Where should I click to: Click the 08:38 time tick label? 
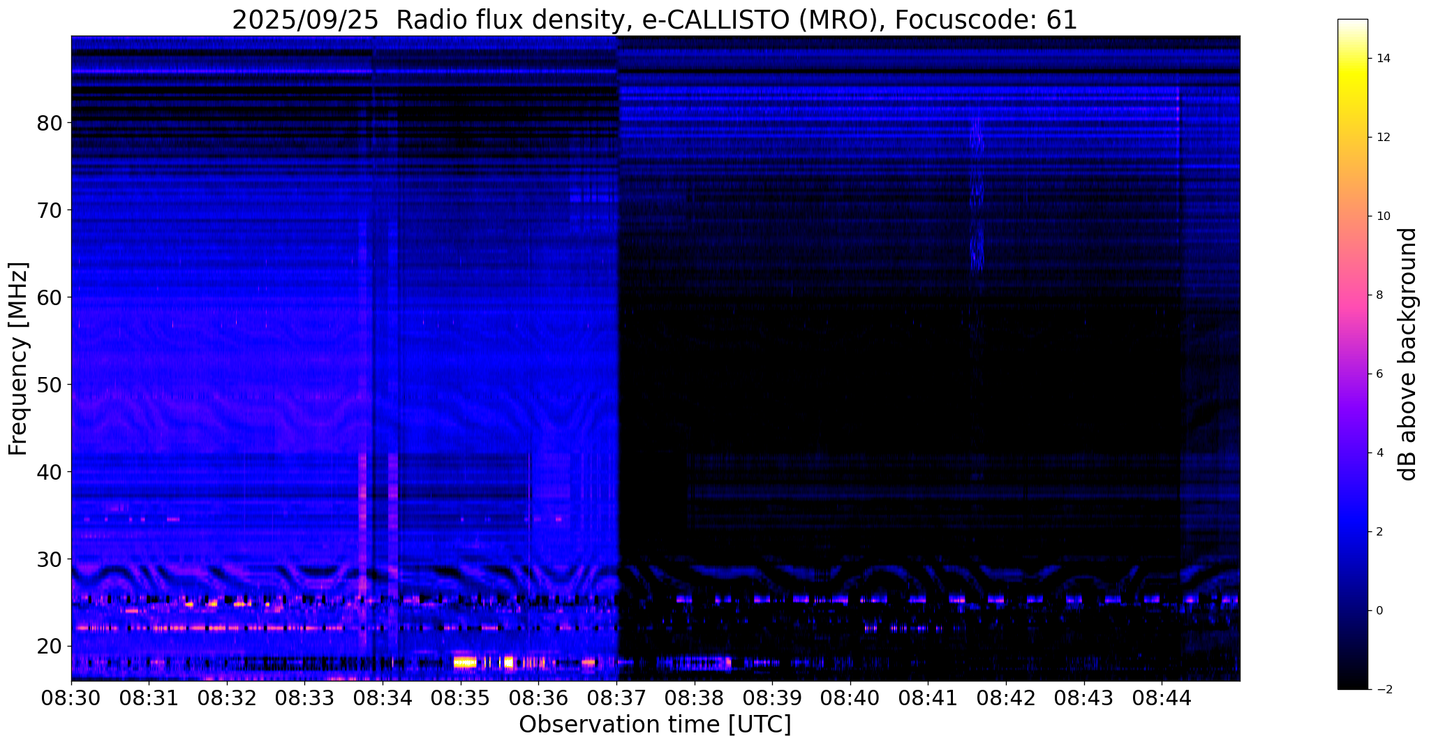695,698
